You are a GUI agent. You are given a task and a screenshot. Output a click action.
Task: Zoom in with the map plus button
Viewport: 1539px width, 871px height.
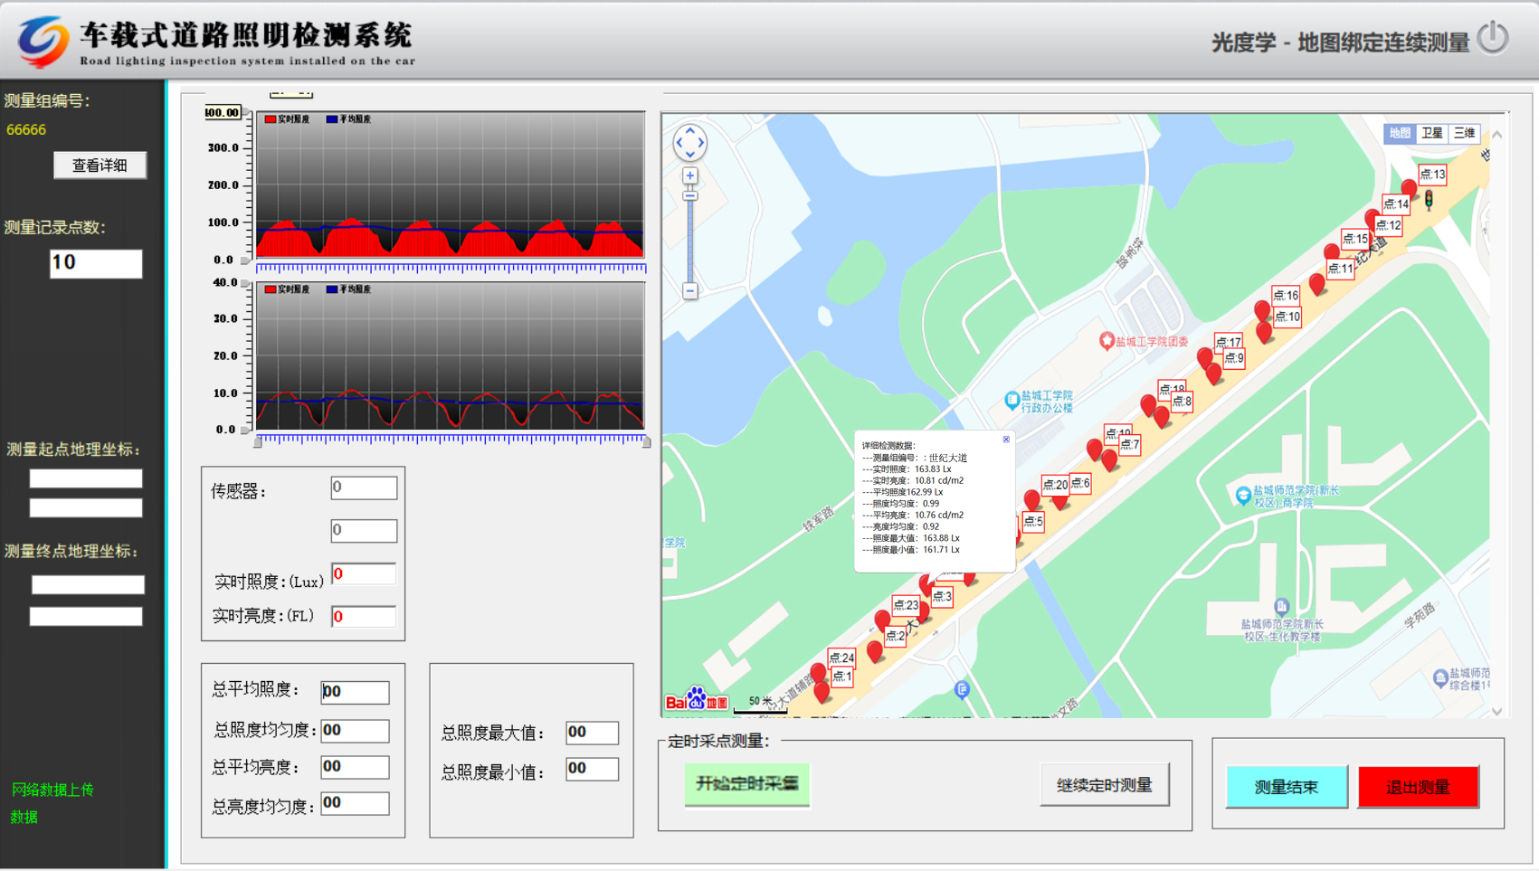[x=690, y=176]
